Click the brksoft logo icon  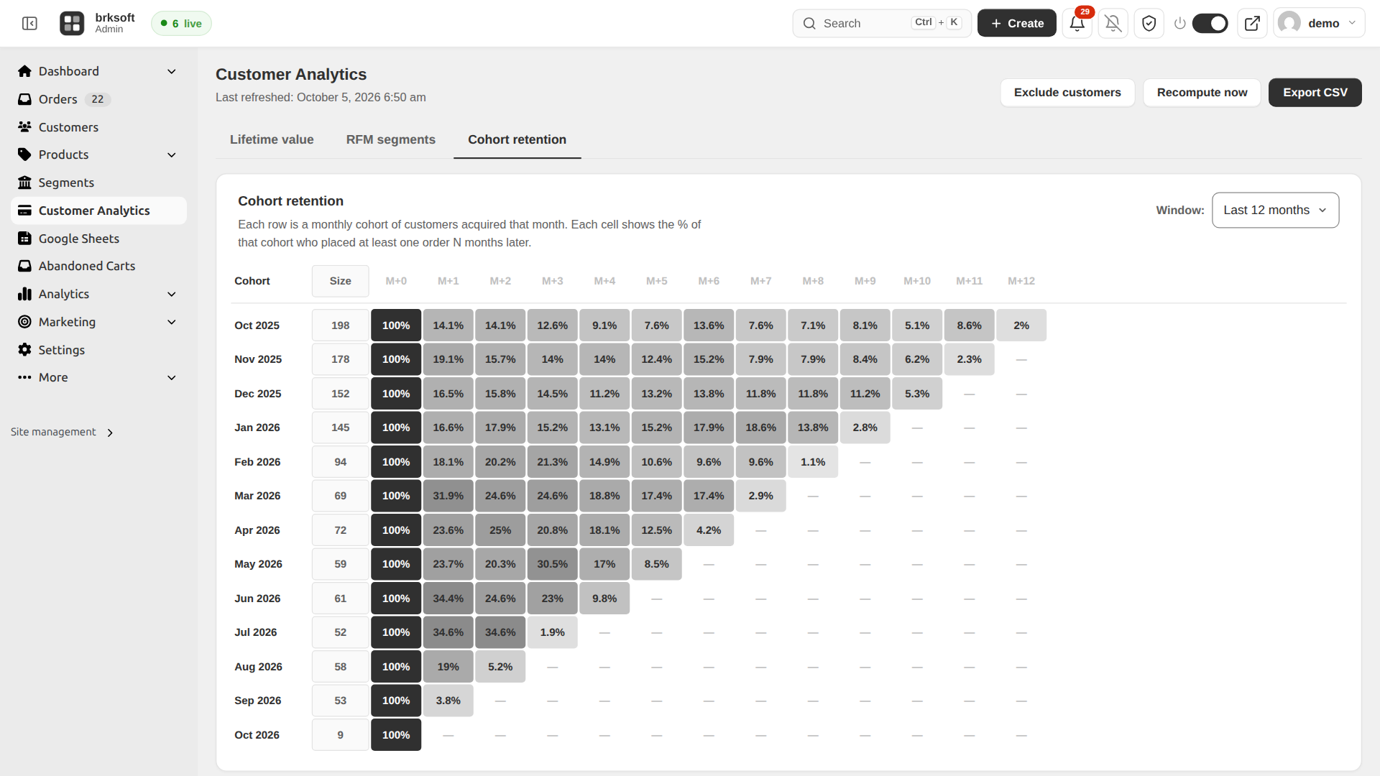[72, 24]
